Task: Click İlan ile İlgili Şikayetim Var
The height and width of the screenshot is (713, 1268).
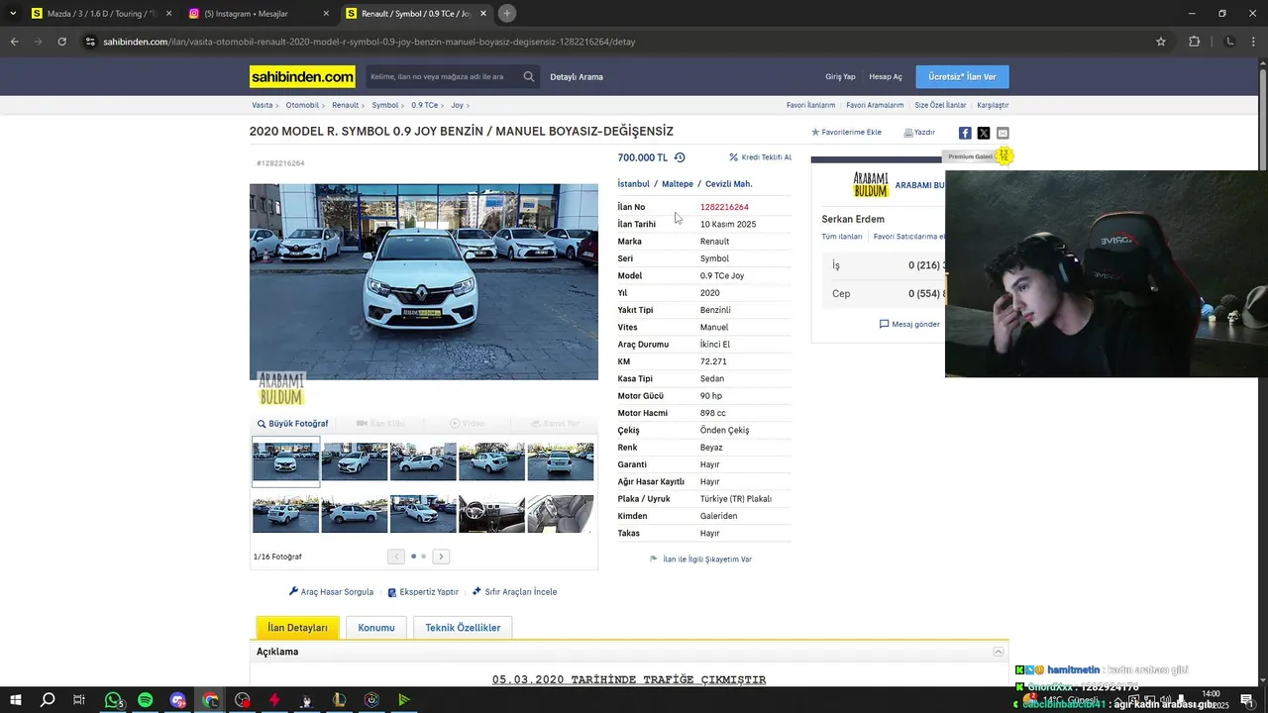Action: [707, 560]
